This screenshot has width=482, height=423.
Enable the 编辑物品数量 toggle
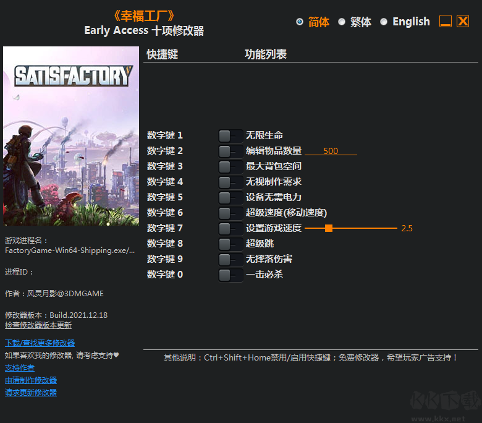230,151
